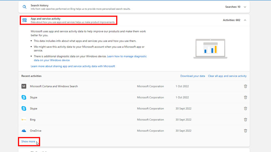Click the OneDrive cloud icon
Image resolution: width=271 pixels, height=152 pixels.
(24, 131)
